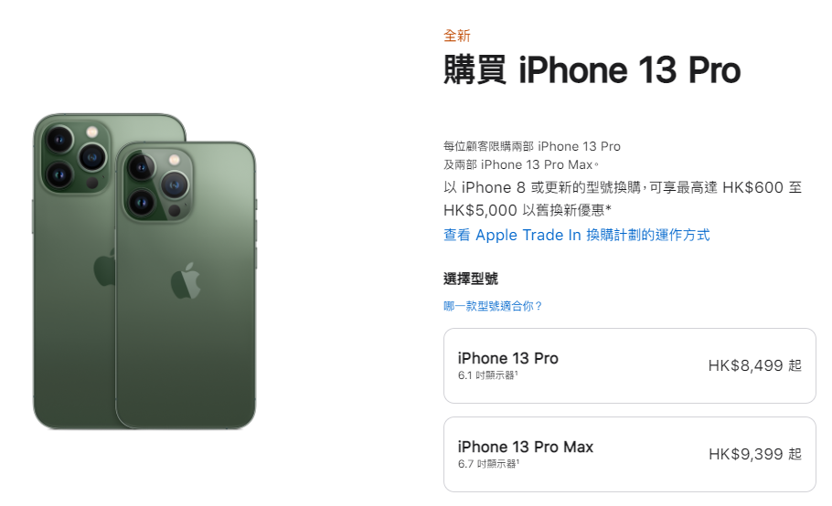This screenshot has width=832, height=506.
Task: Click the green iPhone 13 Pro product image
Action: click(144, 271)
